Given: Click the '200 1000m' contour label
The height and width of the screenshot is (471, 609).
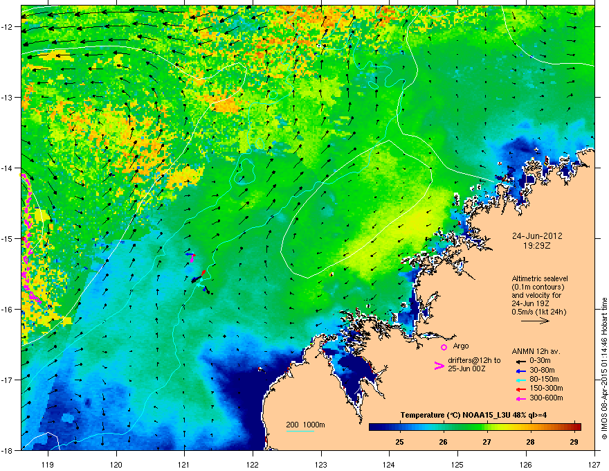Looking at the screenshot, I should tap(305, 425).
